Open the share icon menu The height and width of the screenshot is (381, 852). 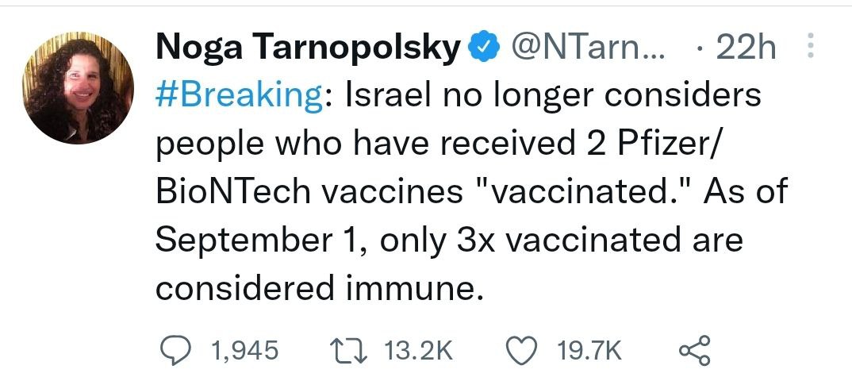point(694,351)
